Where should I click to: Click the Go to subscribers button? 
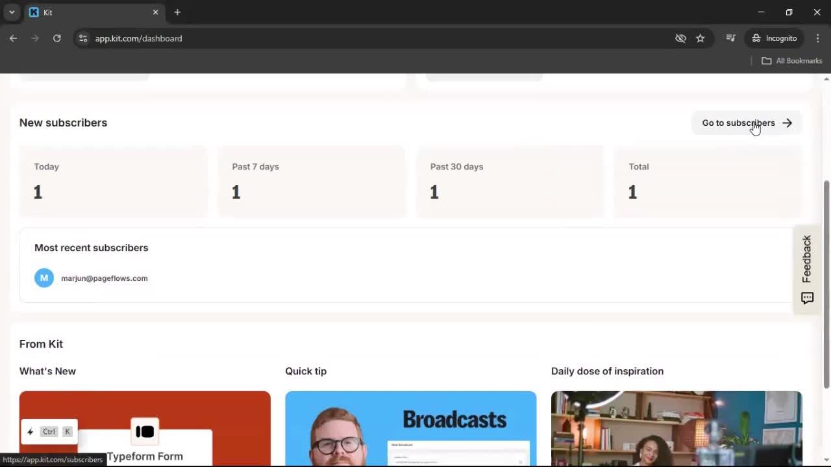[x=738, y=123]
